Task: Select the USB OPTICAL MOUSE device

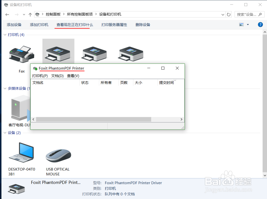Action: point(58,156)
